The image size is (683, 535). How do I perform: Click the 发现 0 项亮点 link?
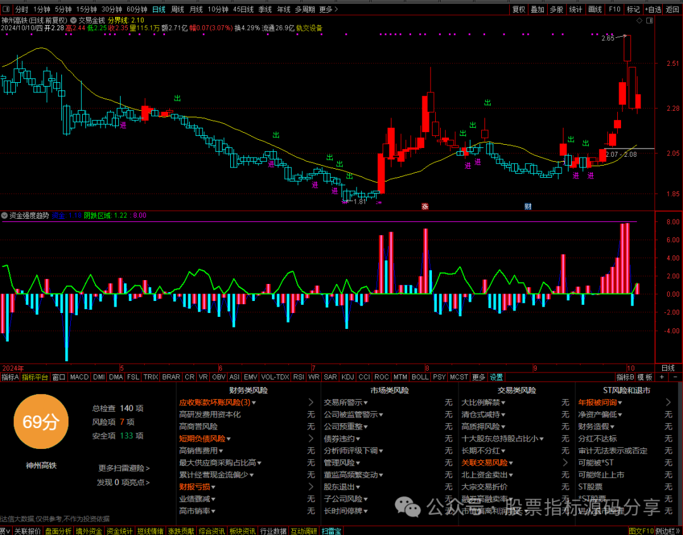(x=123, y=483)
